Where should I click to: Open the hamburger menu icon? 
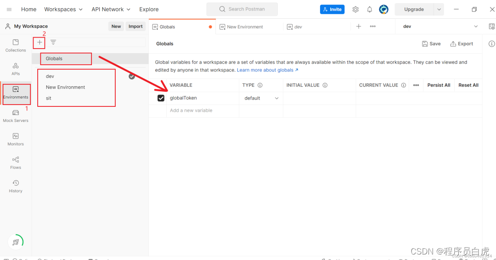[9, 10]
